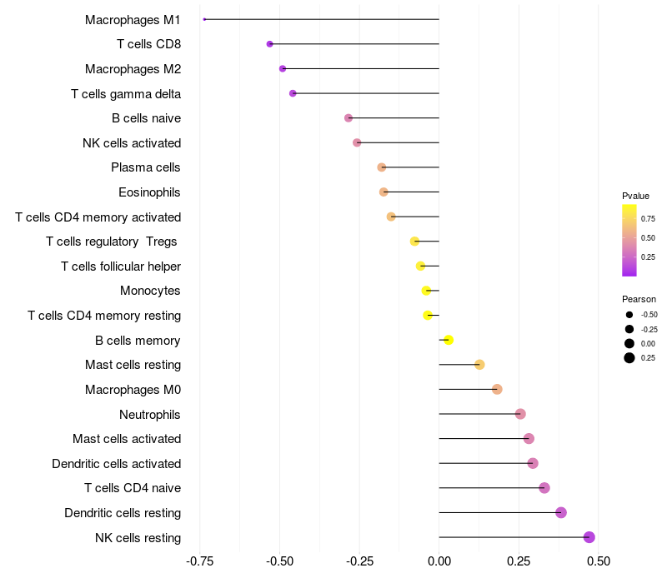Click the Plasma cells data point
667x583 pixels.
pyautogui.click(x=382, y=167)
